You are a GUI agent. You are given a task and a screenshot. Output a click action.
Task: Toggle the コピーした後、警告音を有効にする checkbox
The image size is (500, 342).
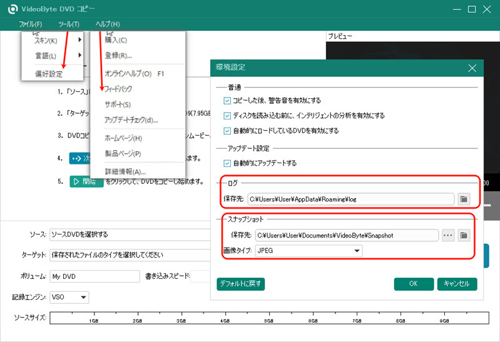click(x=227, y=101)
